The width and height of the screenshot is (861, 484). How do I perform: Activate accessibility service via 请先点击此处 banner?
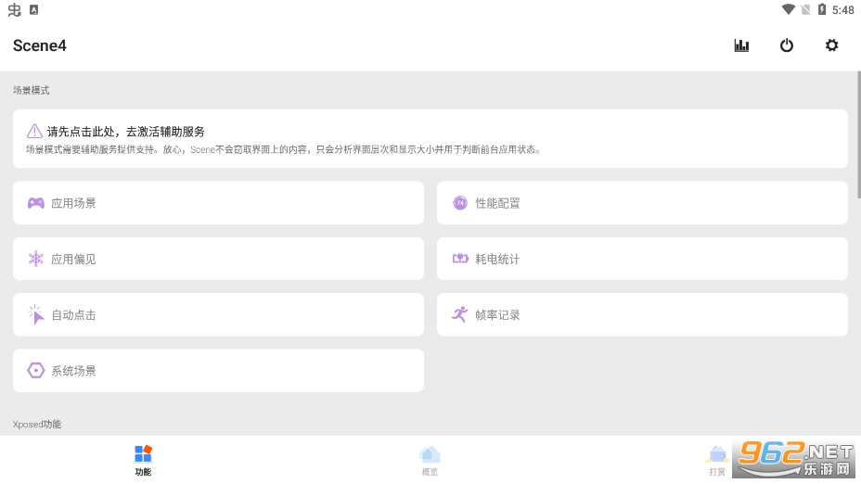(x=430, y=139)
